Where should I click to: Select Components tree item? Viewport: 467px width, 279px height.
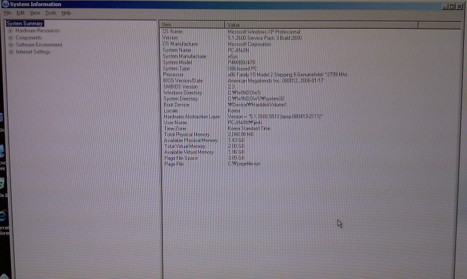pos(29,37)
